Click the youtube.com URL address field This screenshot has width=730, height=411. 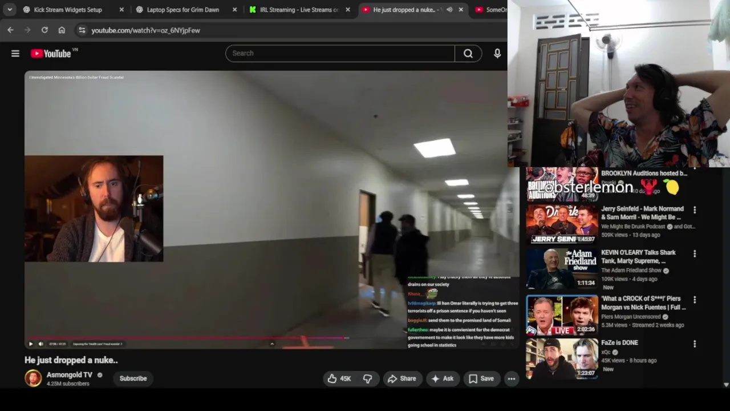pos(146,30)
